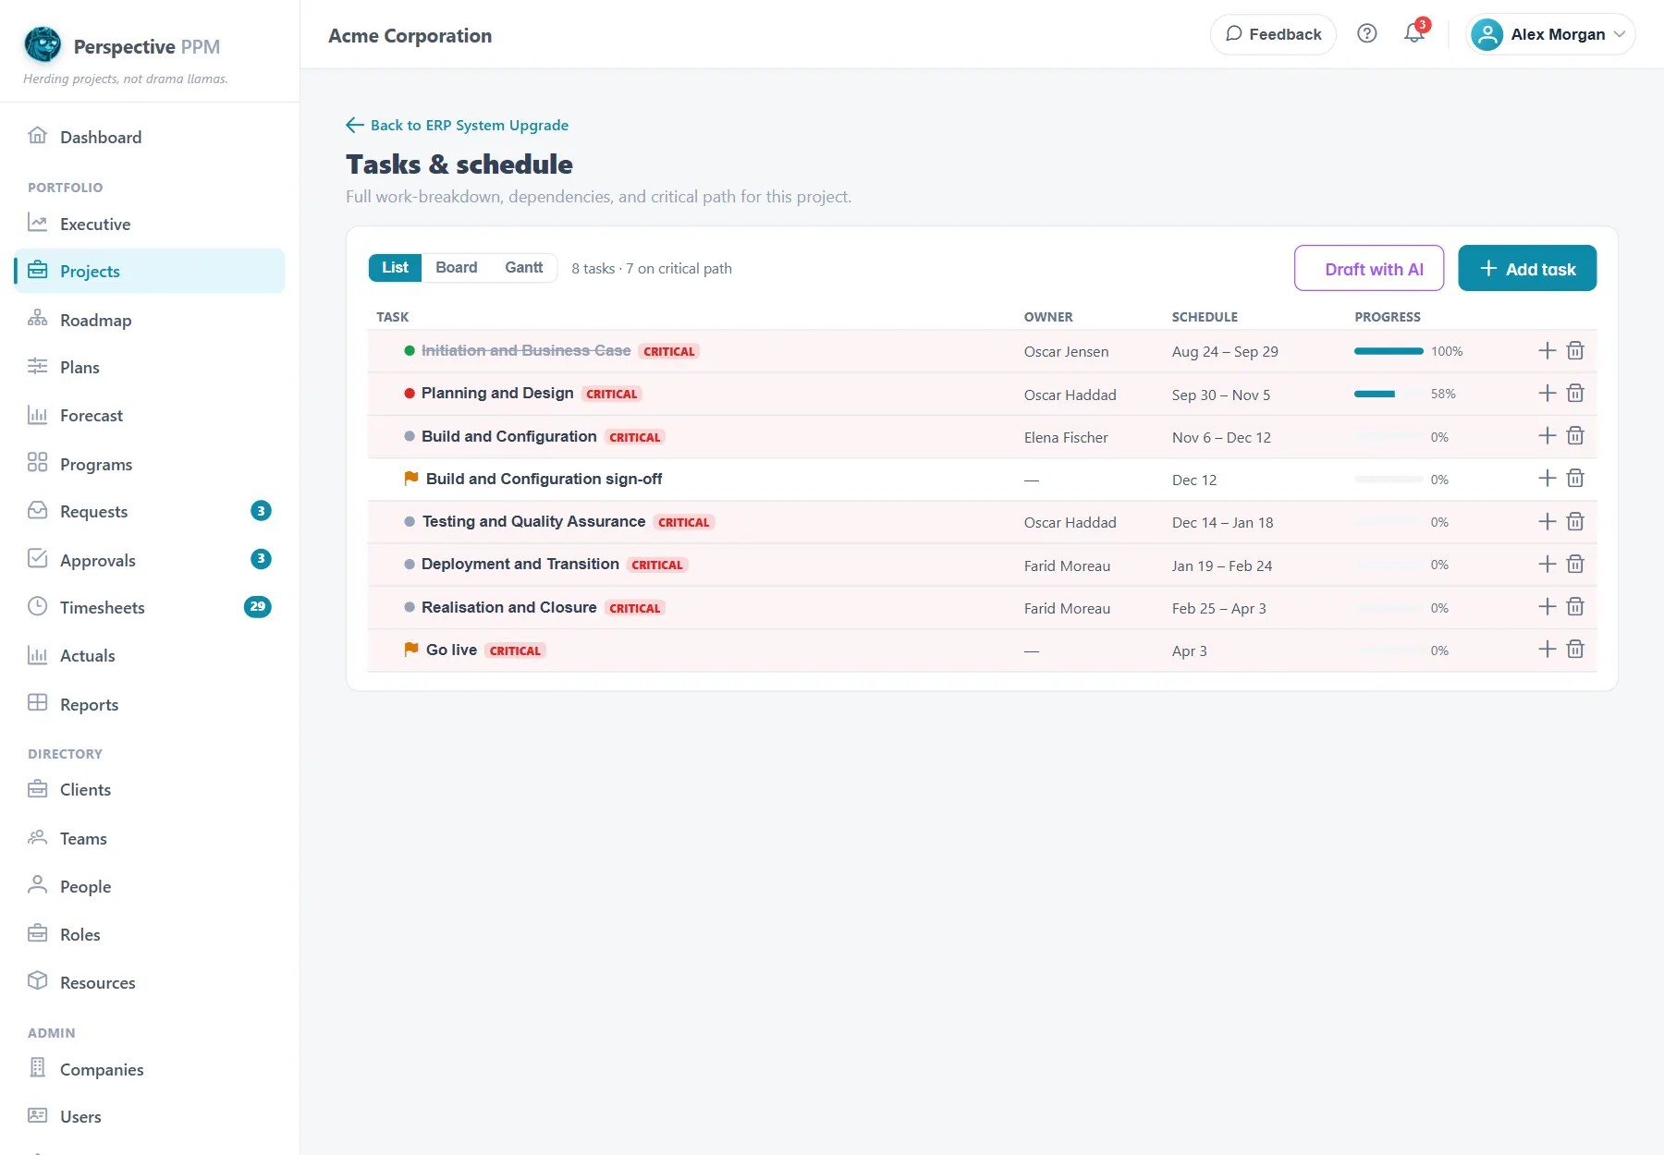Toggle the Realisation and Closure status dot
This screenshot has width=1664, height=1155.
(x=410, y=607)
